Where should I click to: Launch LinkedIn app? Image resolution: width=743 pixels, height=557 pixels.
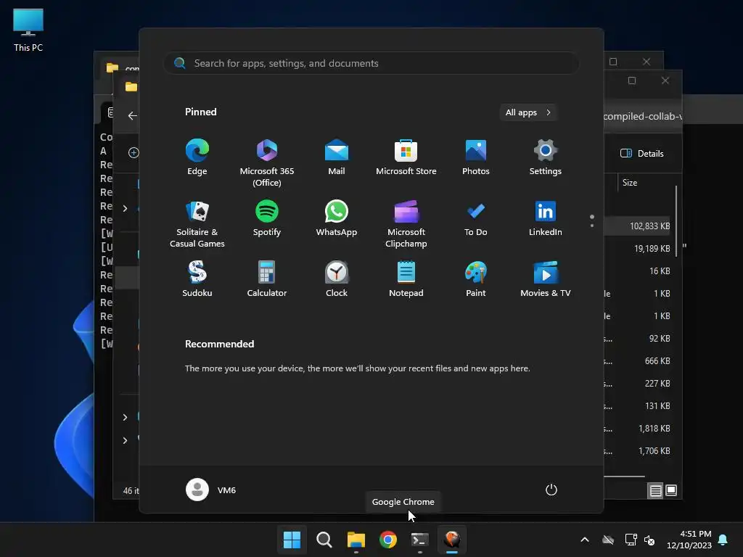546,218
